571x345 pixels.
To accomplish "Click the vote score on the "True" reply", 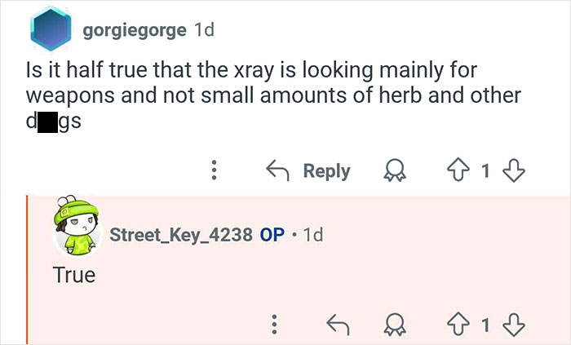I will (485, 325).
